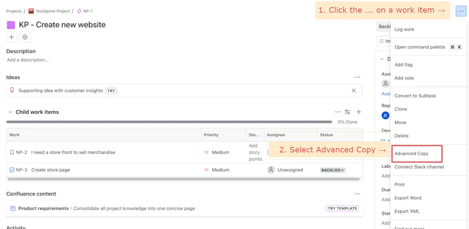469x229 pixels.
Task: Click the child items progress bar
Action: coord(169,122)
